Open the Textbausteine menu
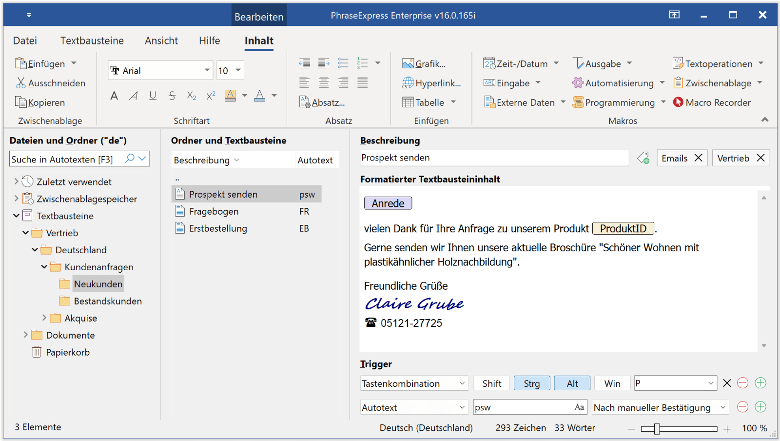780x441 pixels. pyautogui.click(x=92, y=40)
